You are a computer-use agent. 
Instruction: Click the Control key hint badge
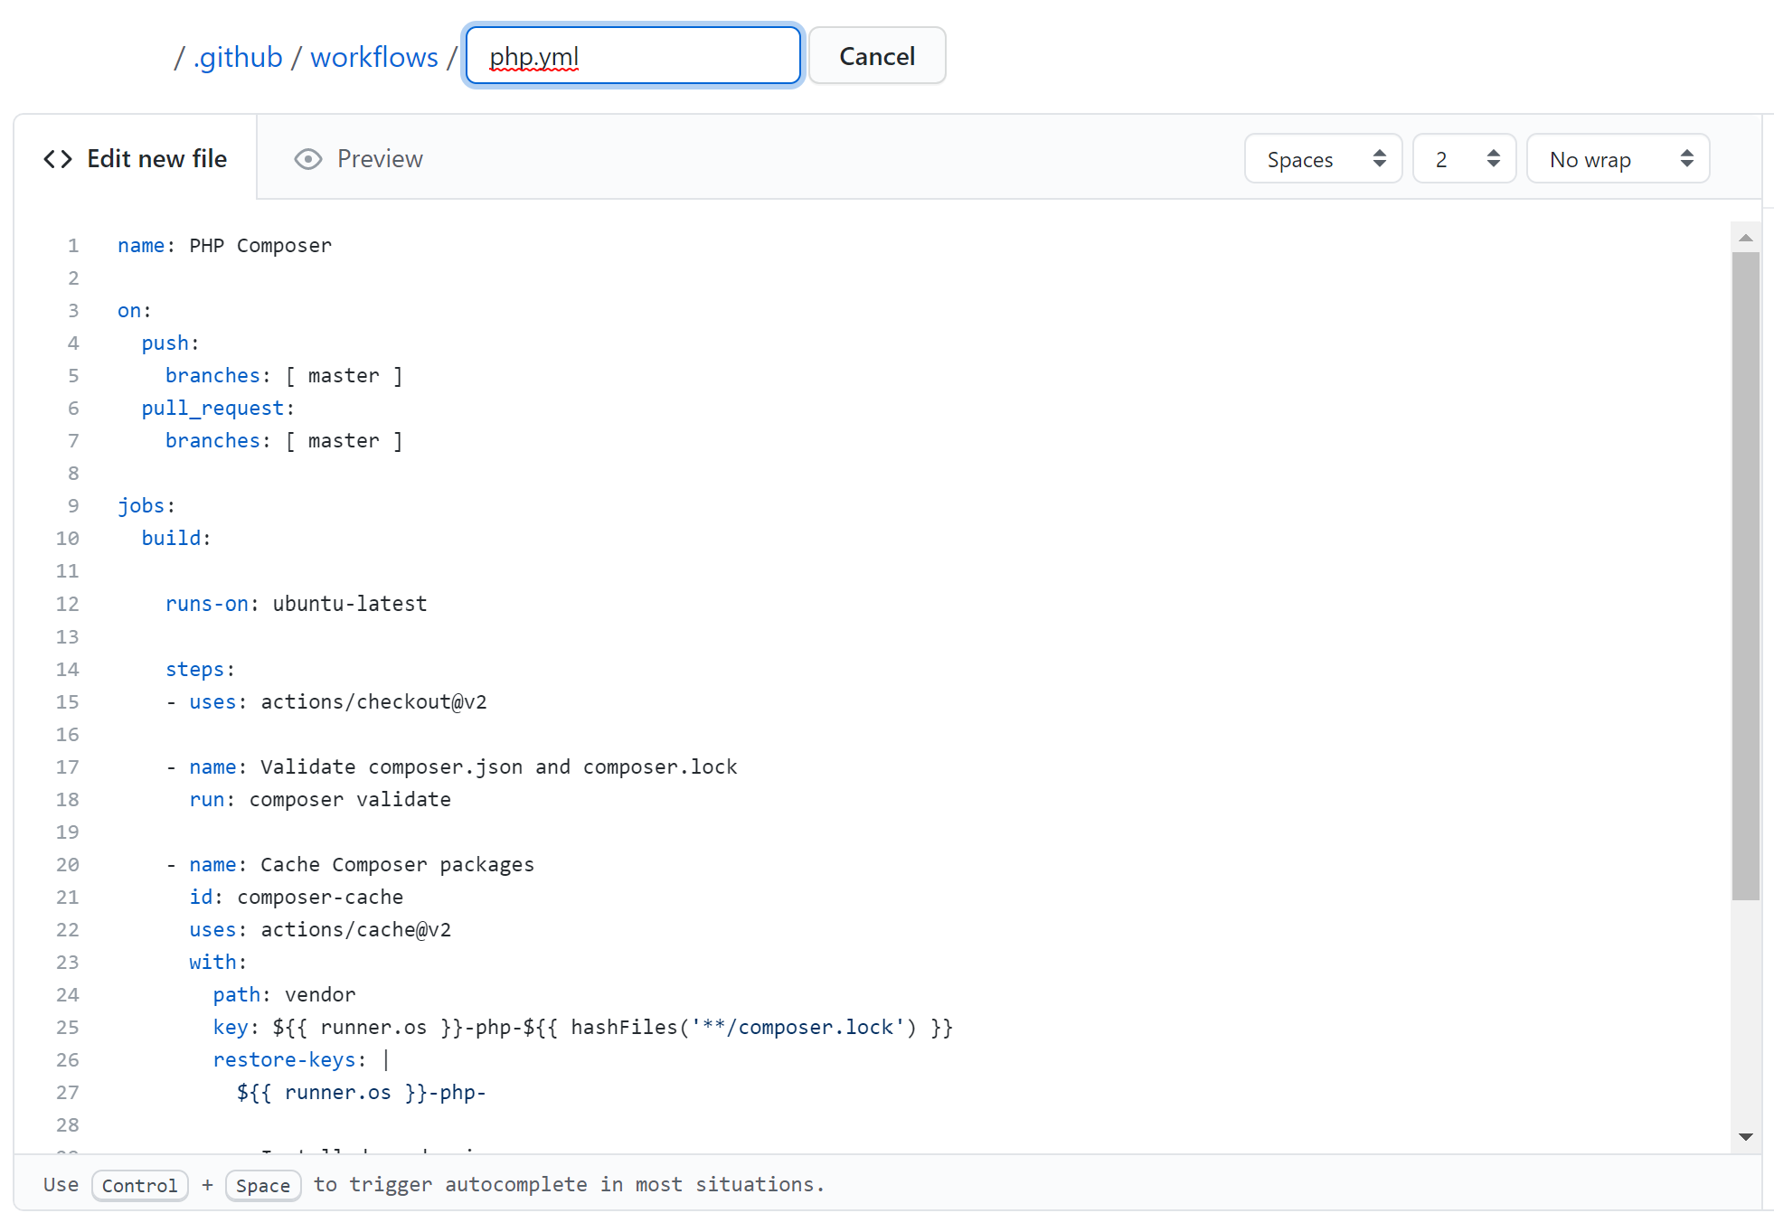click(x=139, y=1185)
